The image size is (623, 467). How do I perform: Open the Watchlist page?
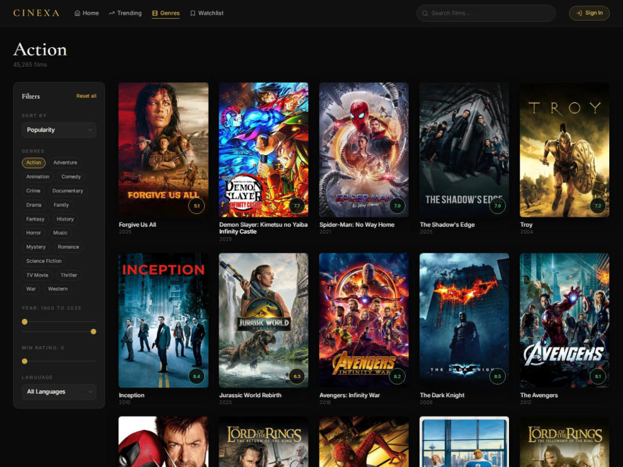pyautogui.click(x=207, y=13)
